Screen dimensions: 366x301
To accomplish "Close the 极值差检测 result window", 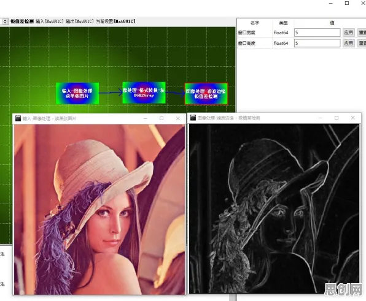I will pyautogui.click(x=352, y=118).
